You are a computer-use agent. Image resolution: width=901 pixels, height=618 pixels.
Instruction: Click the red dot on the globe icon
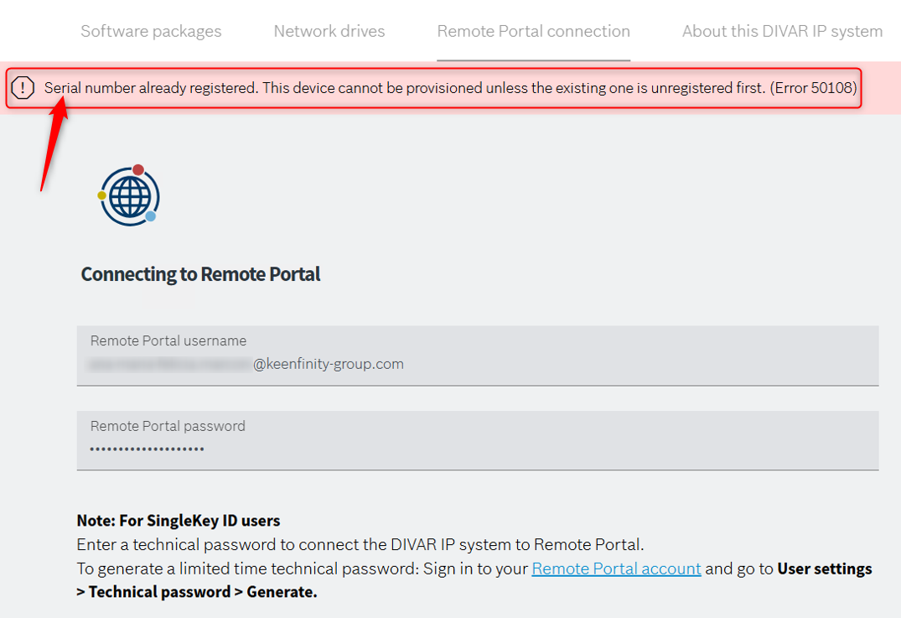(138, 170)
